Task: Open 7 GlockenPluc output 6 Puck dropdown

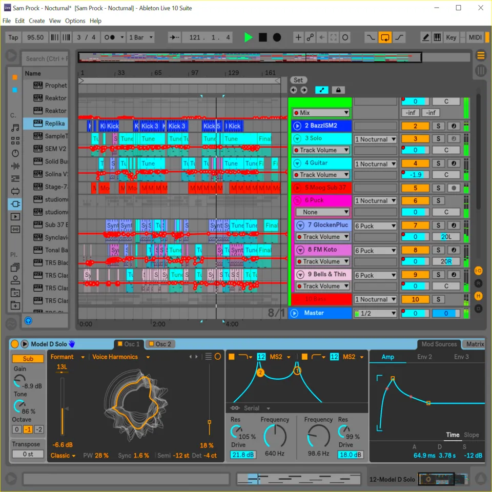Action: coord(375,226)
